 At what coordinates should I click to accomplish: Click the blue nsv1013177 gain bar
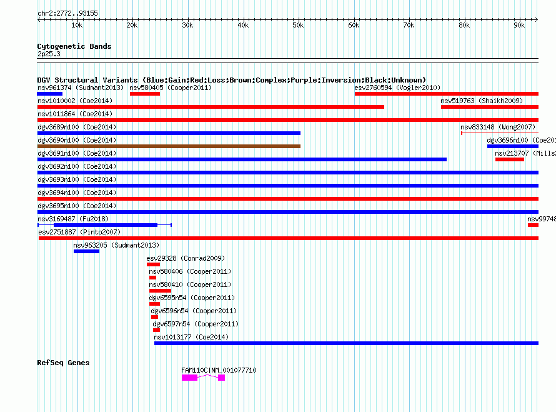pos(347,343)
